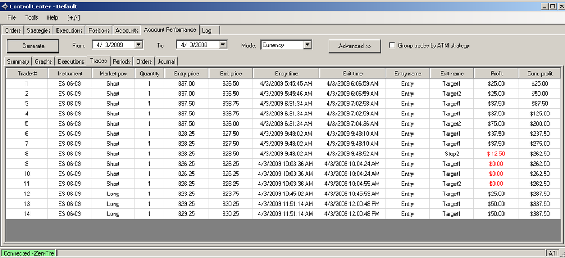Open the Graphs sub-tab
Image resolution: width=565 pixels, height=258 pixels.
[x=44, y=61]
